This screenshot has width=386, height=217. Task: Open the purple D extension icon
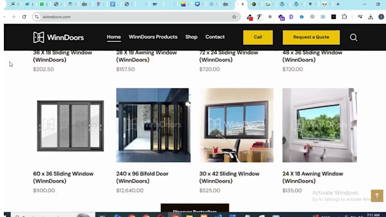pyautogui.click(x=291, y=16)
